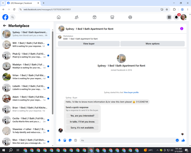Open Will's conversation
The height and width of the screenshot is (153, 191).
[x=26, y=45]
